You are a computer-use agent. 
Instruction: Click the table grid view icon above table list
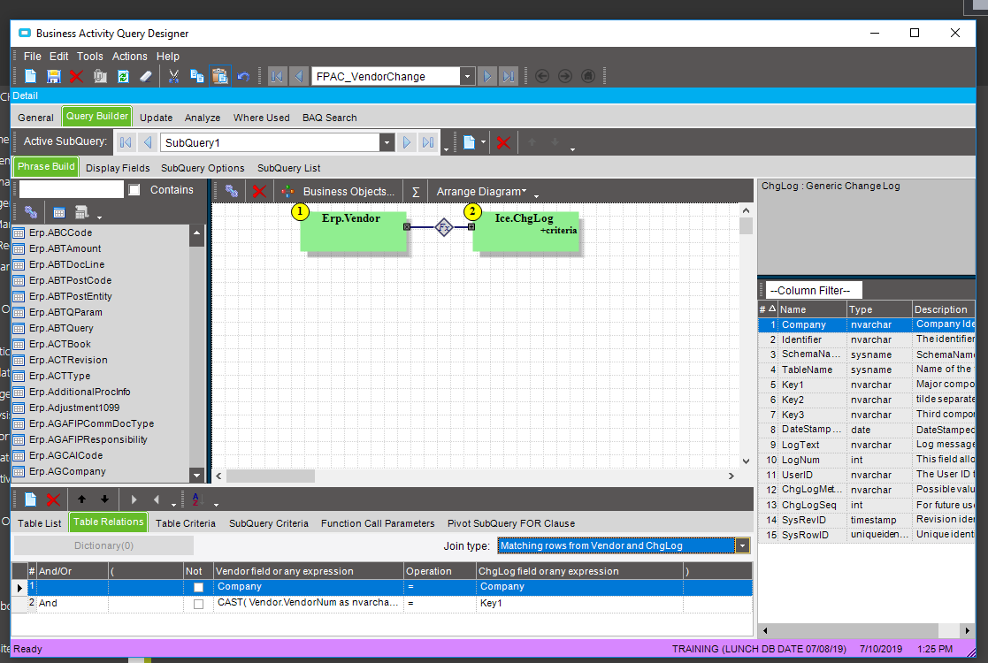pyautogui.click(x=58, y=212)
